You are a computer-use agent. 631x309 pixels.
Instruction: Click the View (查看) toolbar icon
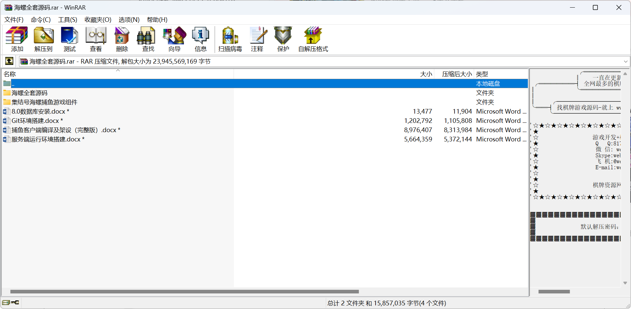[96, 35]
